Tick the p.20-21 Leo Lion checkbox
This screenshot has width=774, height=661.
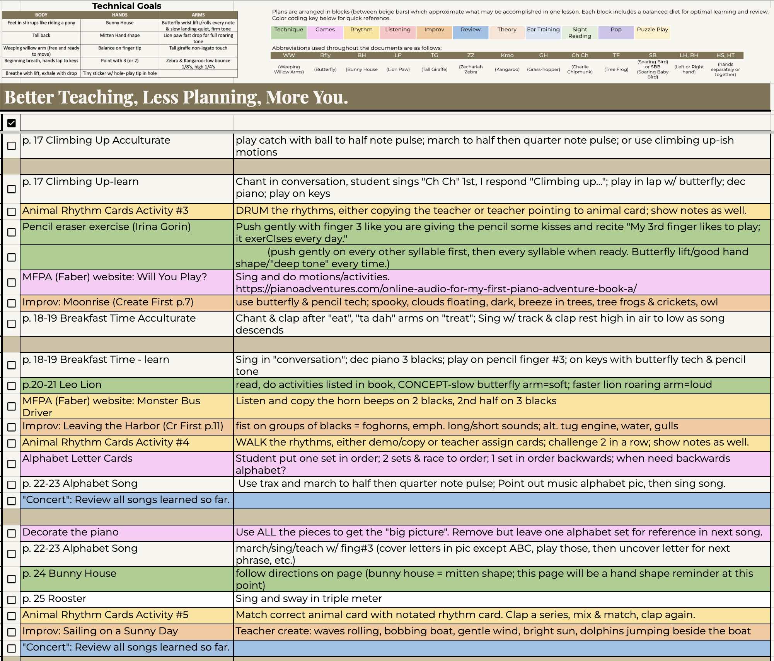(12, 386)
